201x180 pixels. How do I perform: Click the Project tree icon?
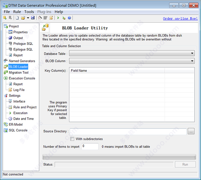(x=6, y=26)
